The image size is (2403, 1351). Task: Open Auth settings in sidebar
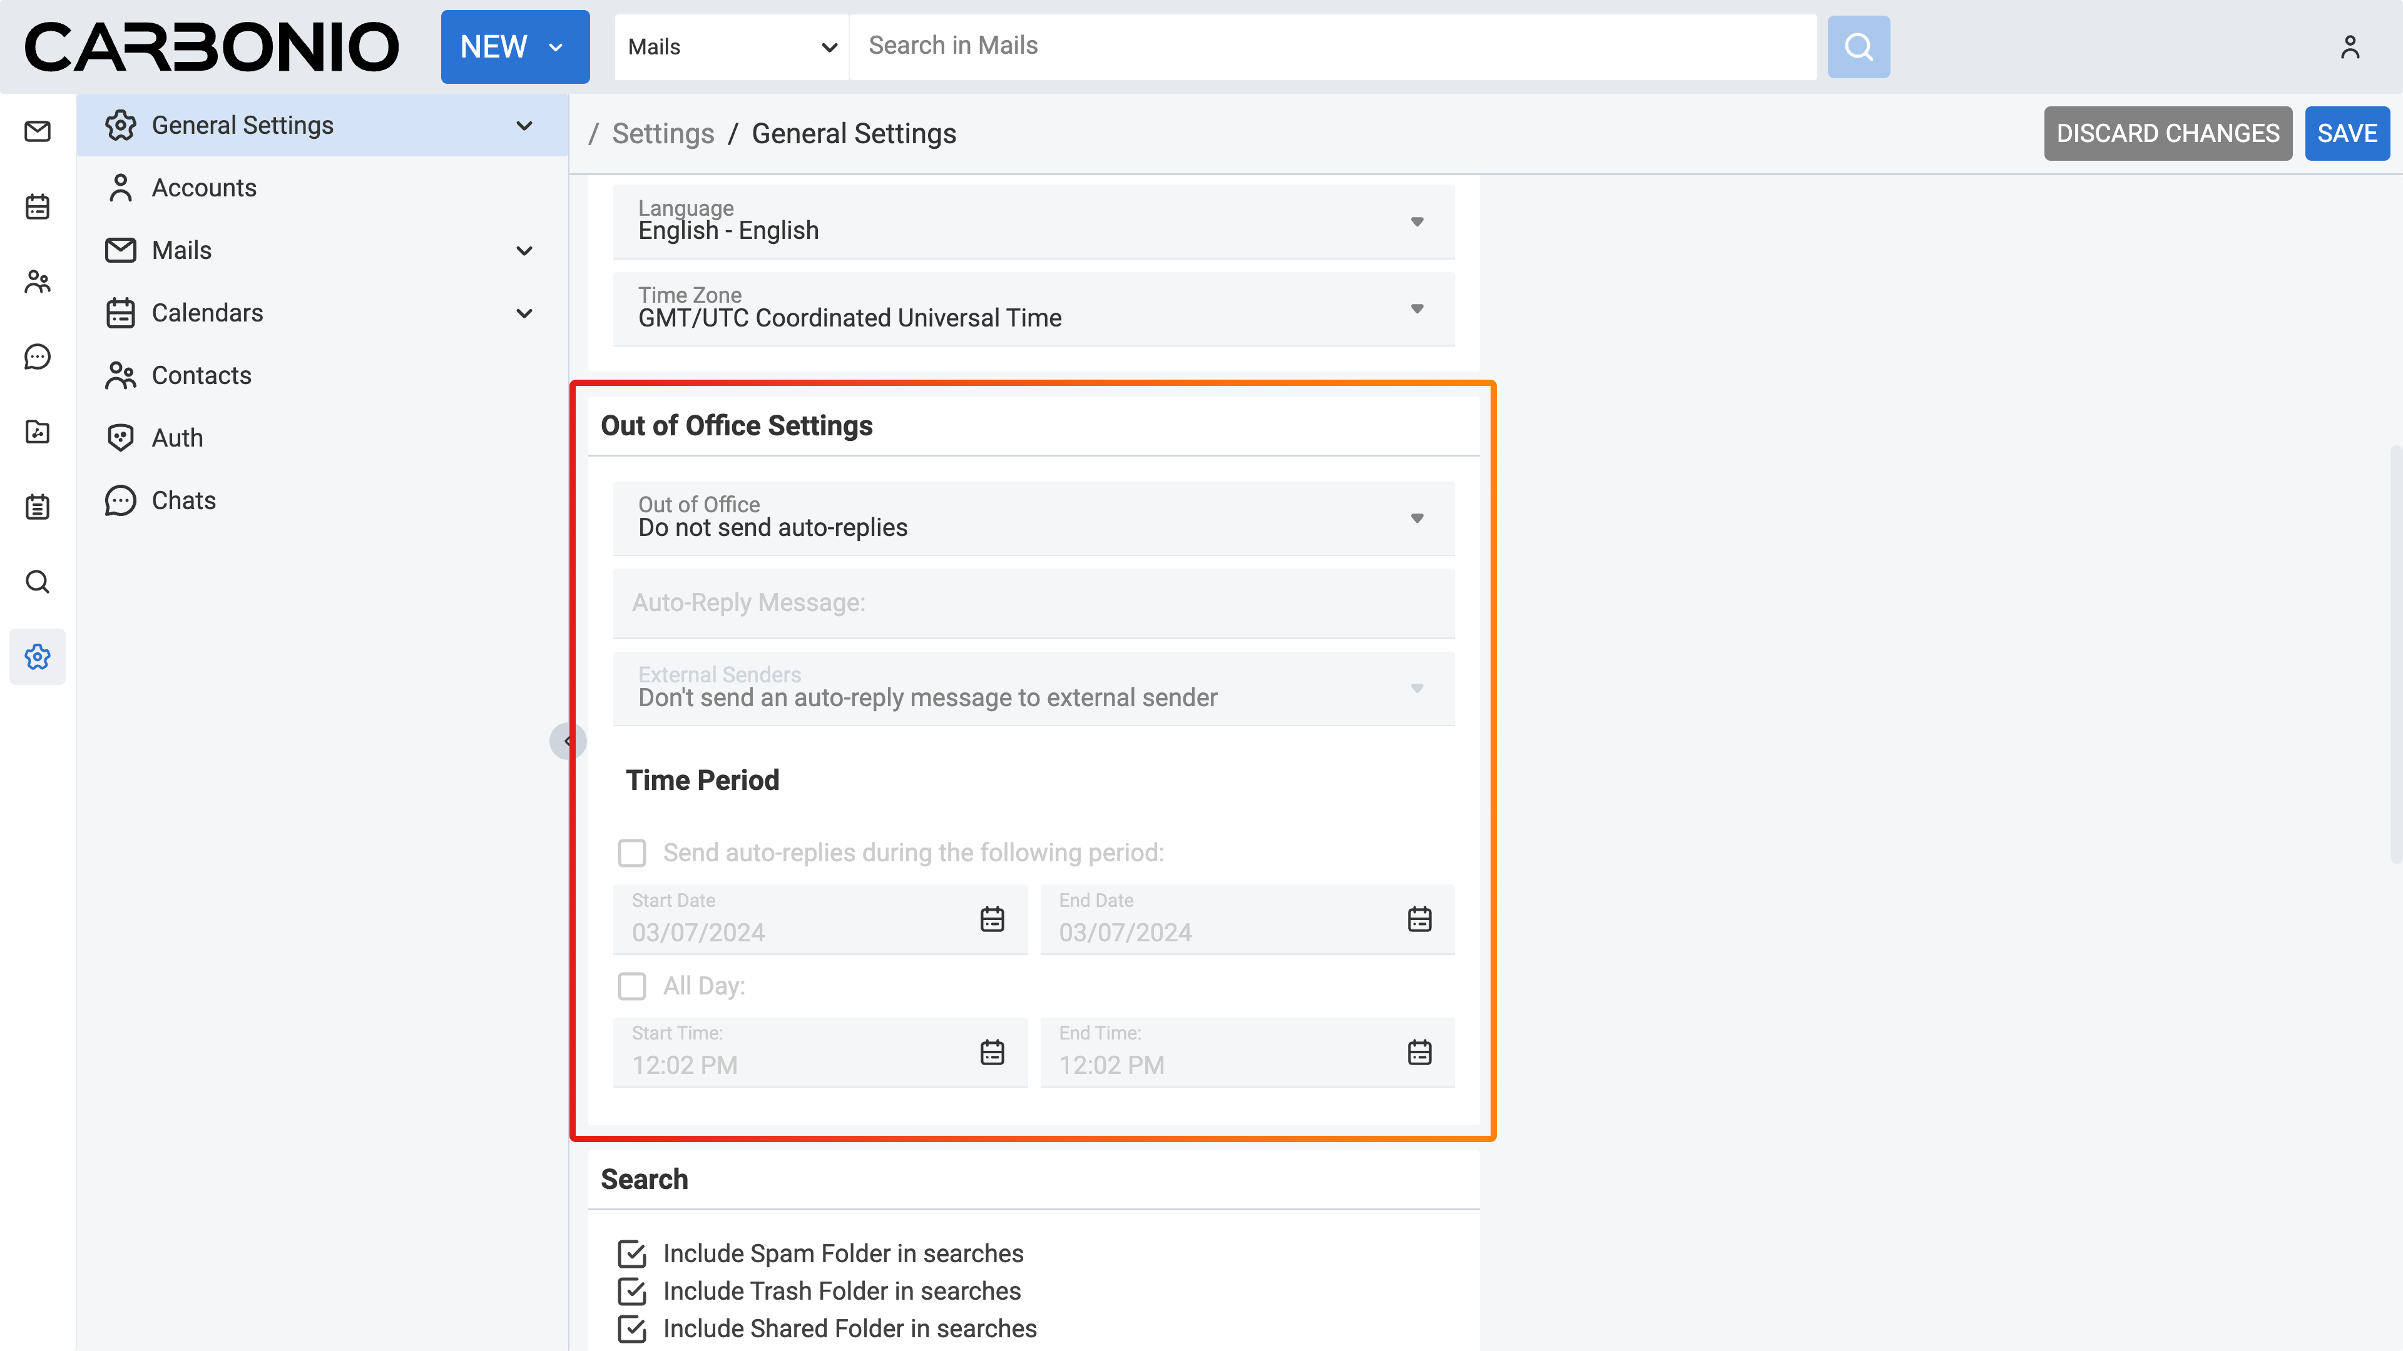coord(177,438)
